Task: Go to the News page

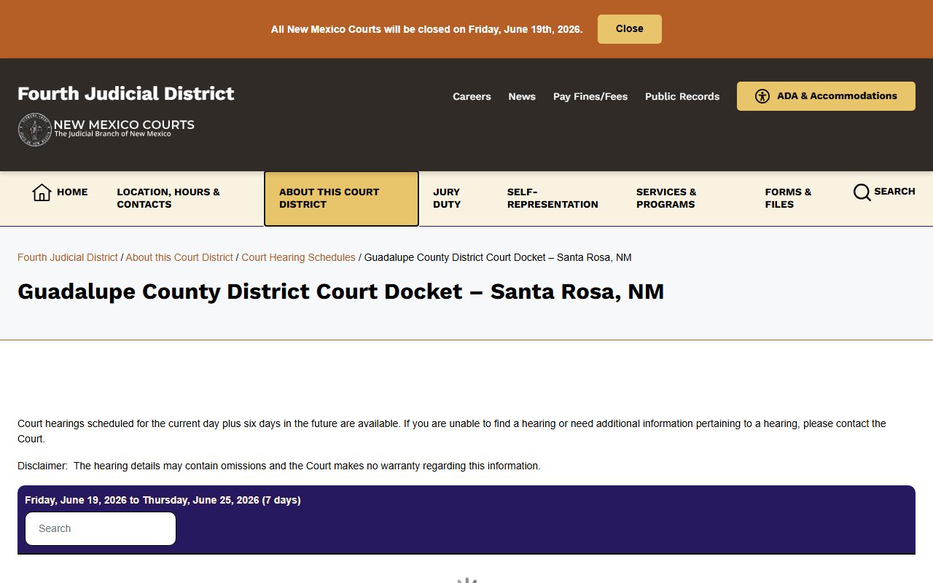Action: click(x=522, y=96)
